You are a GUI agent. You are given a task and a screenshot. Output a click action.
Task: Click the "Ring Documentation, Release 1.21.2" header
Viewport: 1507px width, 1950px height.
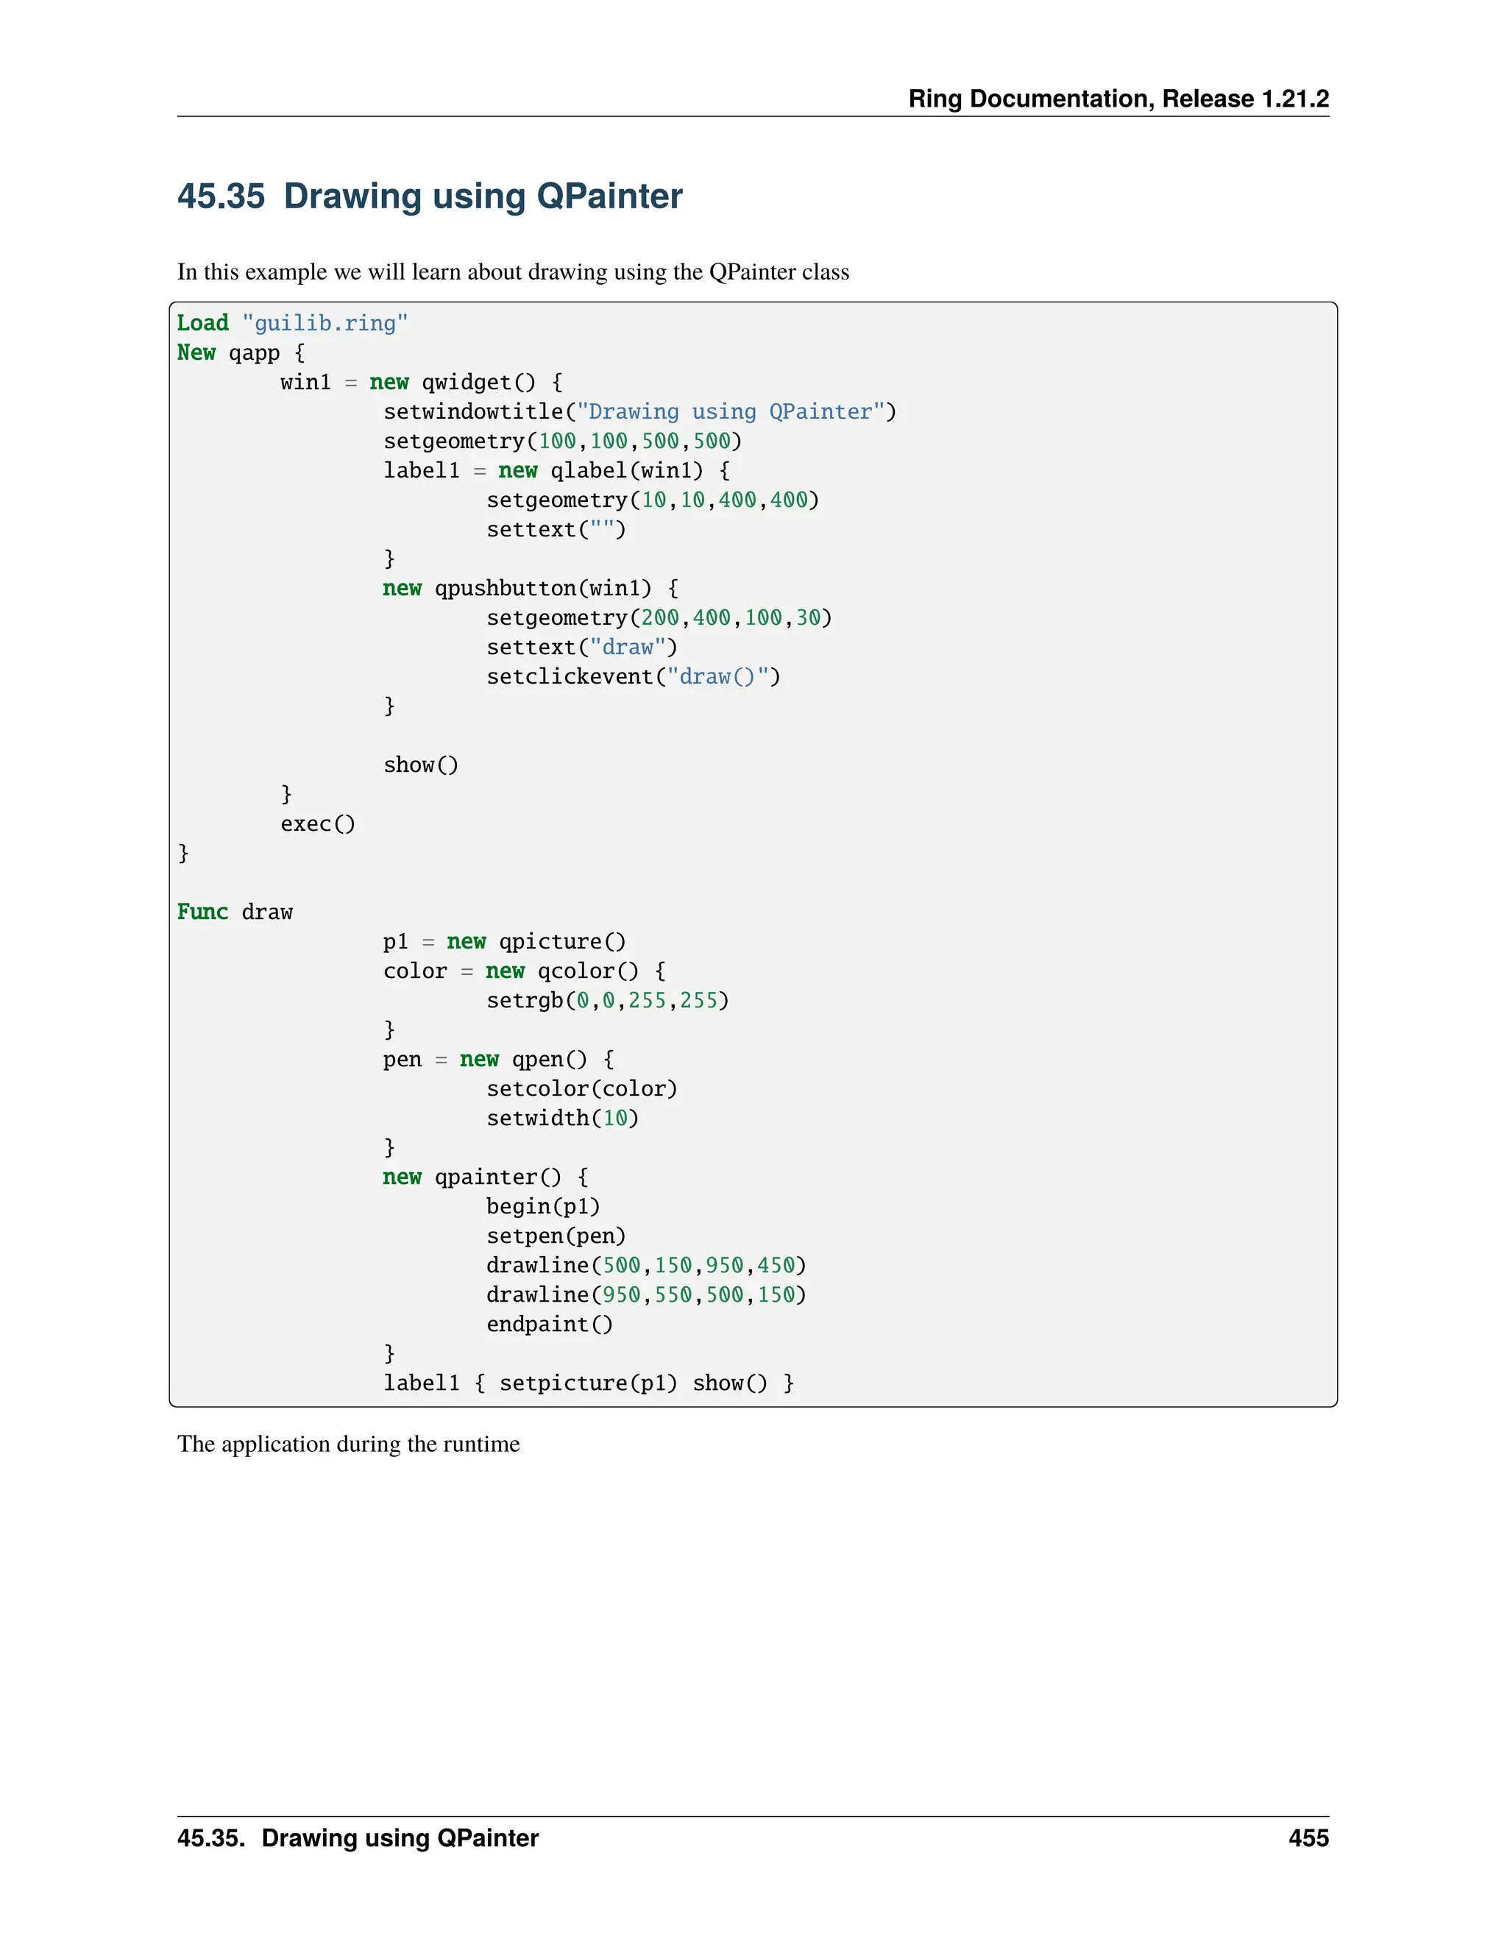(1118, 98)
